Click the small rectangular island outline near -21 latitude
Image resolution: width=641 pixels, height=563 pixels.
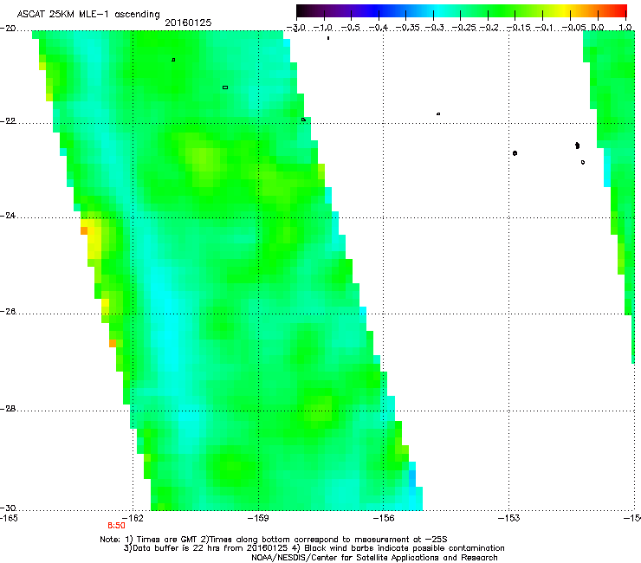point(225,87)
